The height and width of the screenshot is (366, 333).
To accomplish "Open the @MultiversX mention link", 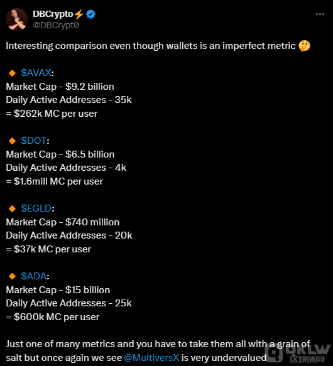I will (151, 358).
